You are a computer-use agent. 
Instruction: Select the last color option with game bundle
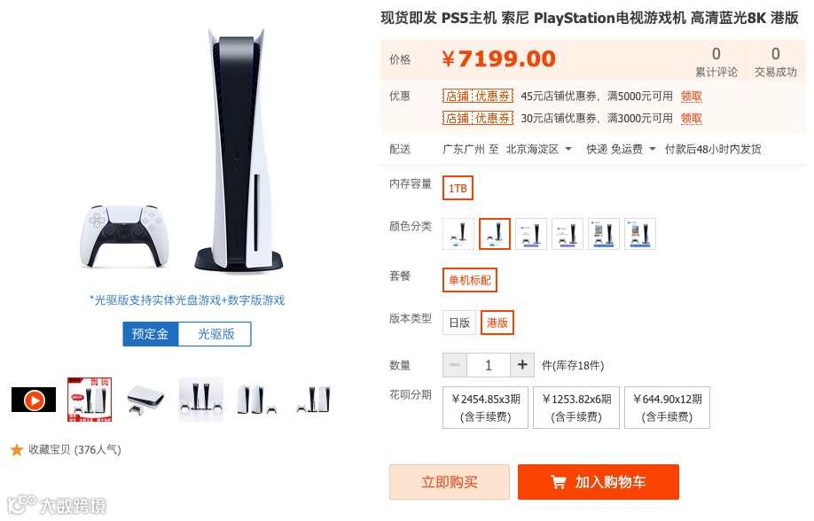[x=640, y=234]
